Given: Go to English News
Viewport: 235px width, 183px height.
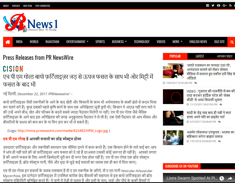Looking at the screenshot, I should pos(198,42).
